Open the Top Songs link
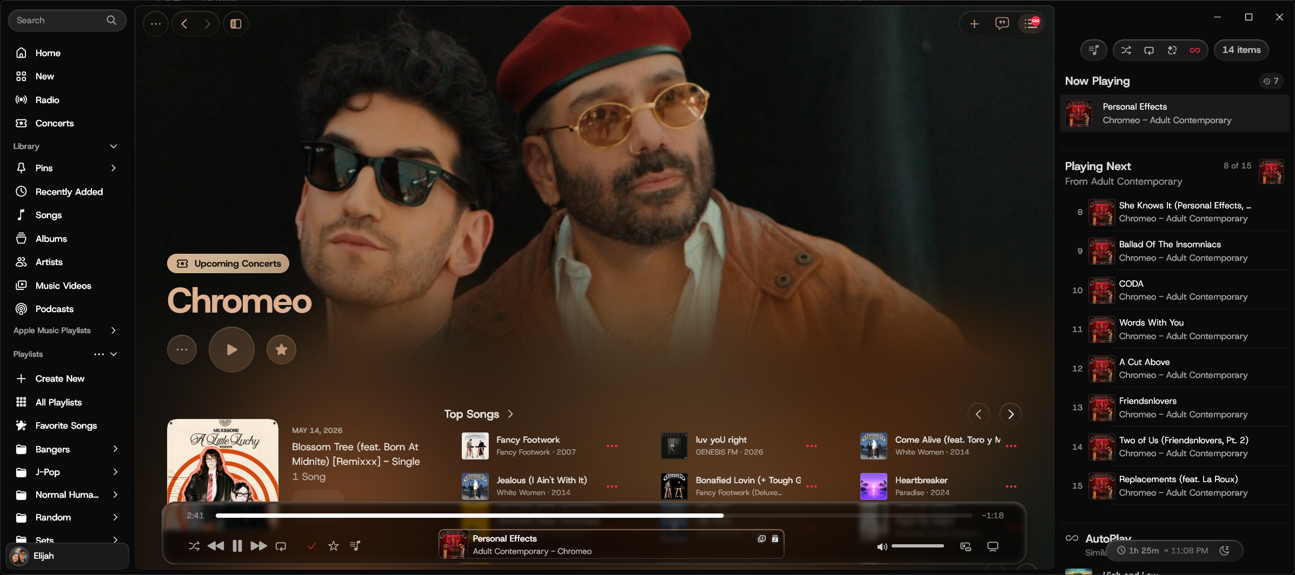Viewport: 1295px width, 575px height. point(479,414)
